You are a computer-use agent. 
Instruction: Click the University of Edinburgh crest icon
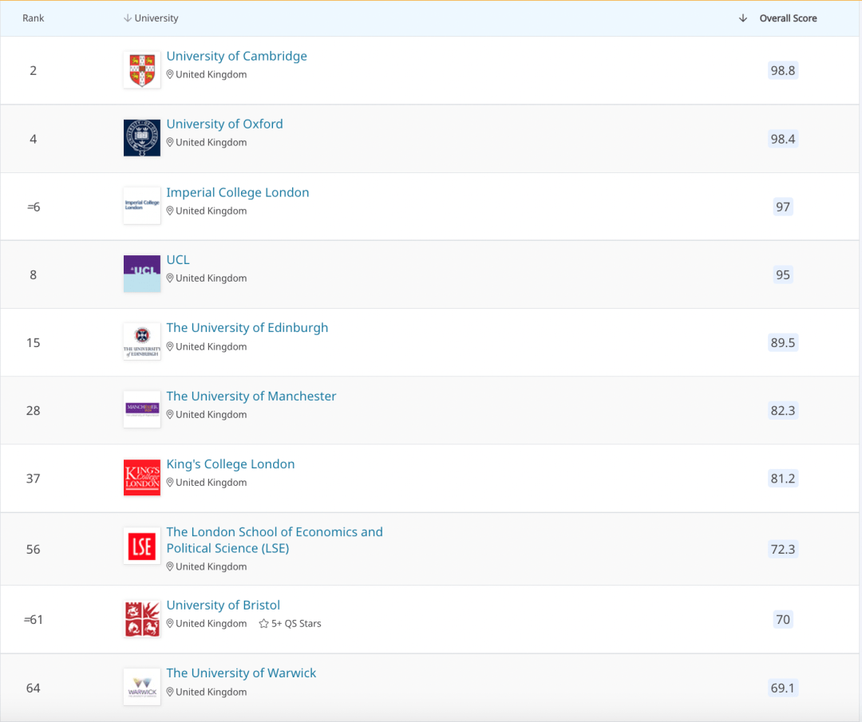coord(141,341)
